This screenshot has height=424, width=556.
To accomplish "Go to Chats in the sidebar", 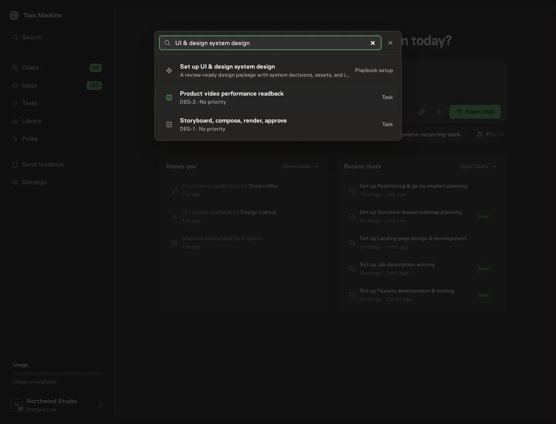I will [x=57, y=68].
